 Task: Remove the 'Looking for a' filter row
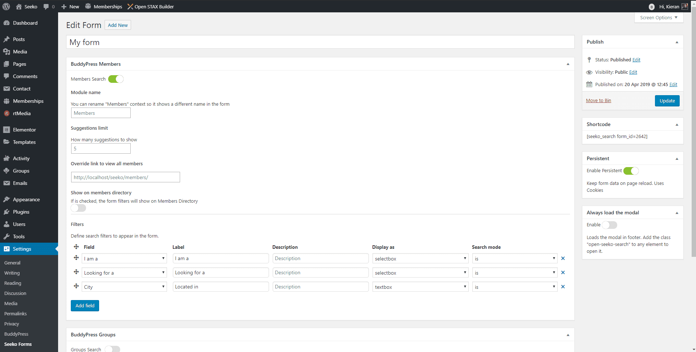563,272
